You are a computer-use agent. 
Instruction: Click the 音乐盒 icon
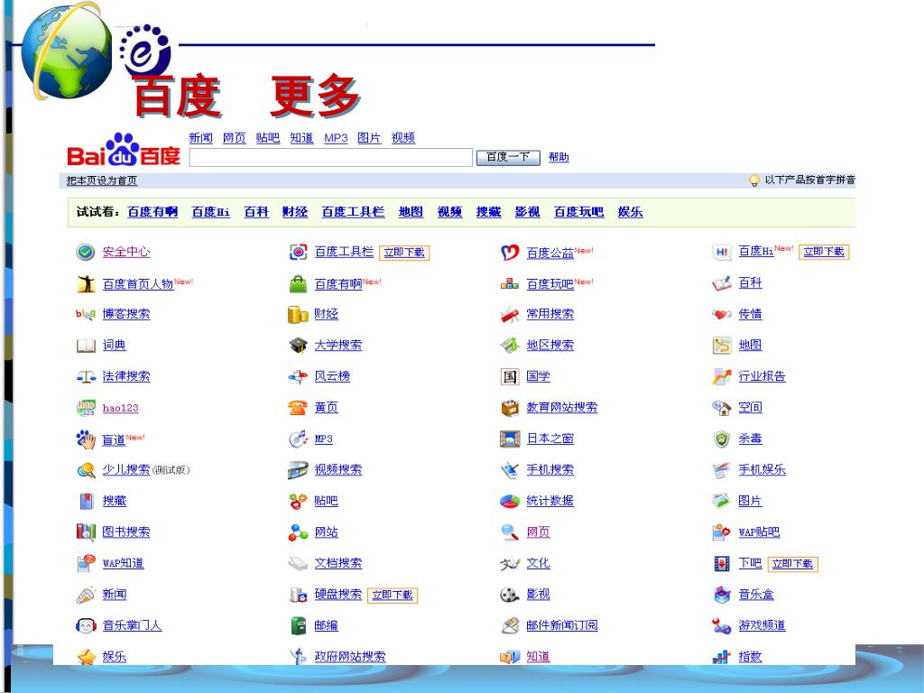(x=722, y=595)
